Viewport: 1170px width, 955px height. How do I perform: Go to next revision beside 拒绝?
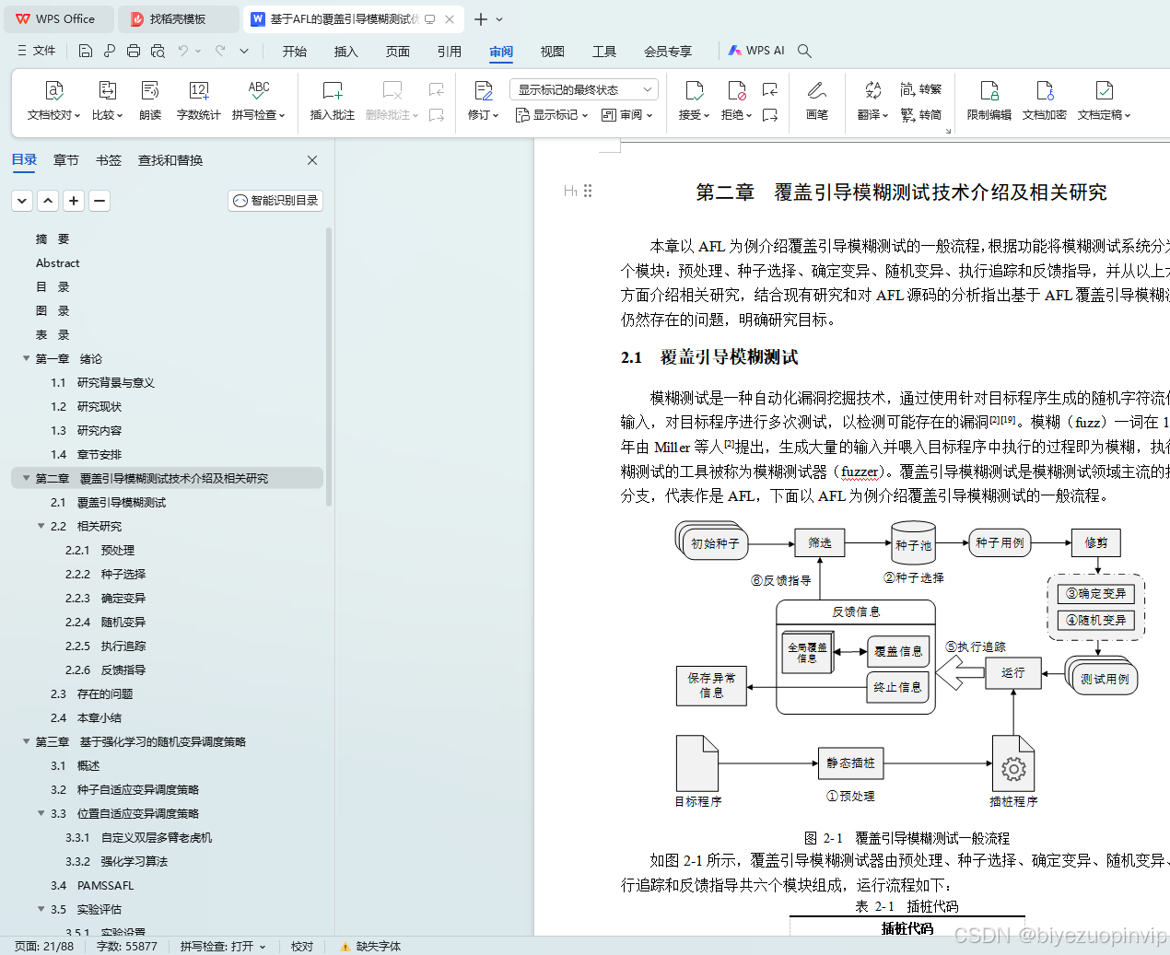(770, 115)
